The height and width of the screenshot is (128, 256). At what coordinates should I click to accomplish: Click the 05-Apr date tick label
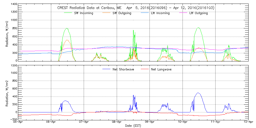18,122
